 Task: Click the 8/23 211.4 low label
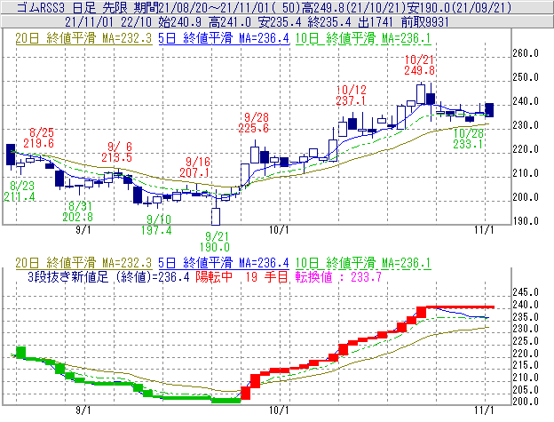[20, 191]
